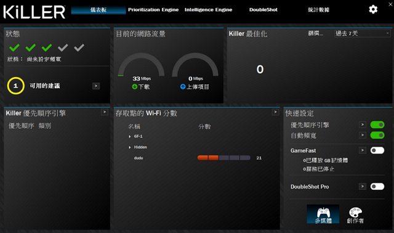The image size is (394, 233).
Task: Open the arrow next to 可用的建議
Action: (96, 86)
